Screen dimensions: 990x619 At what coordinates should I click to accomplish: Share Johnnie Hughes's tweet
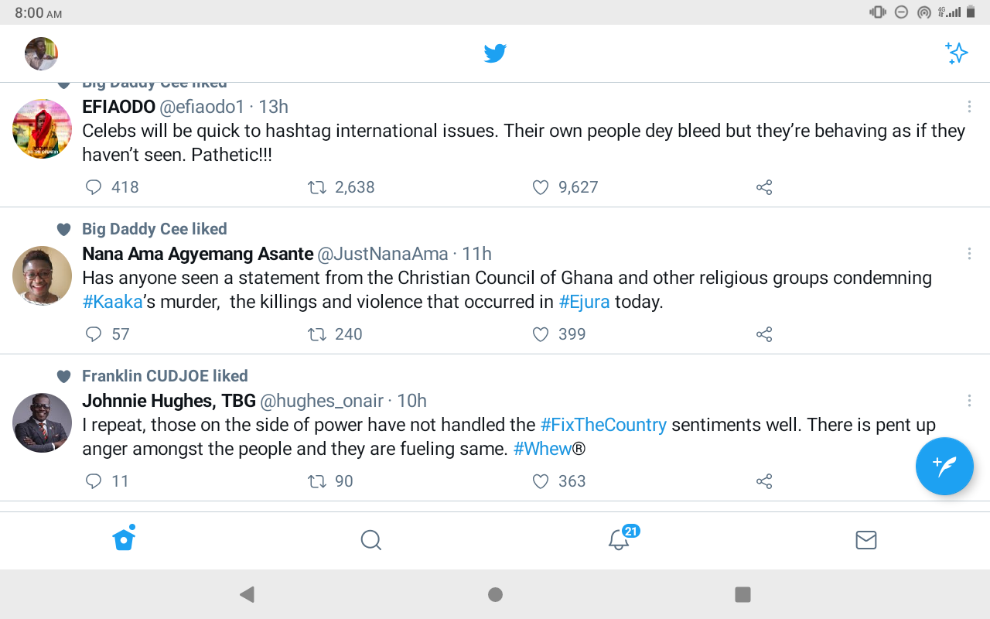(764, 481)
